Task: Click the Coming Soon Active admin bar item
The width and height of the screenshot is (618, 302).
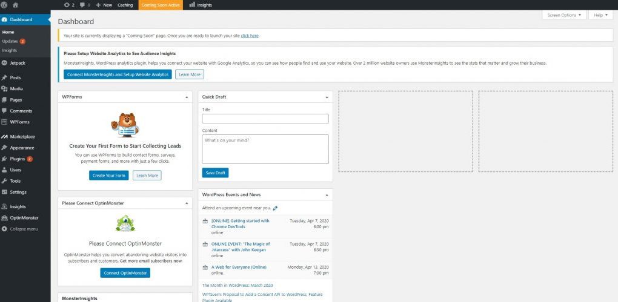Action: (x=161, y=5)
